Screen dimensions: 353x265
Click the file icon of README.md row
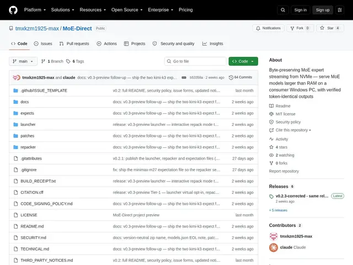click(x=15, y=226)
